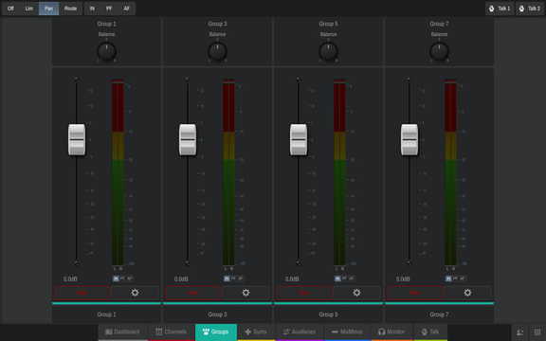Select the Route view button
The width and height of the screenshot is (546, 341).
pyautogui.click(x=70, y=9)
